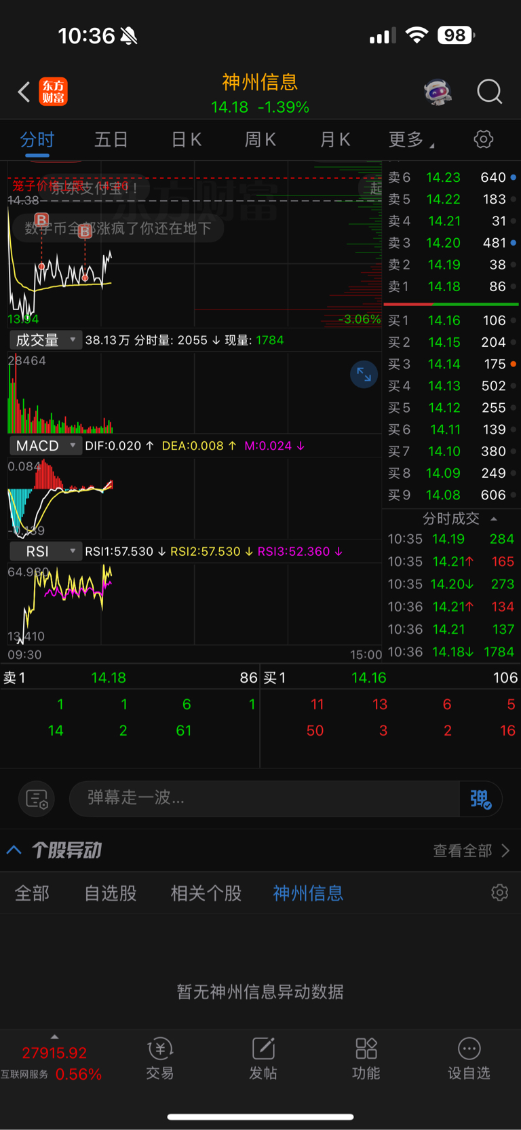Tap the 买3 14.14 order row
521x1130 pixels.
pyautogui.click(x=452, y=364)
